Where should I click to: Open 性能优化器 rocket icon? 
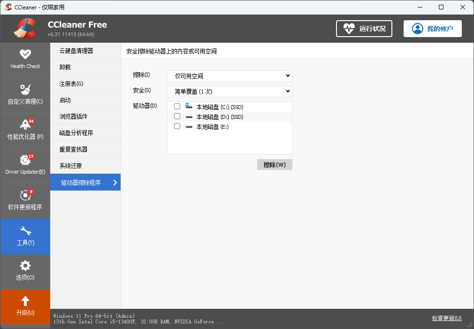pyautogui.click(x=25, y=124)
